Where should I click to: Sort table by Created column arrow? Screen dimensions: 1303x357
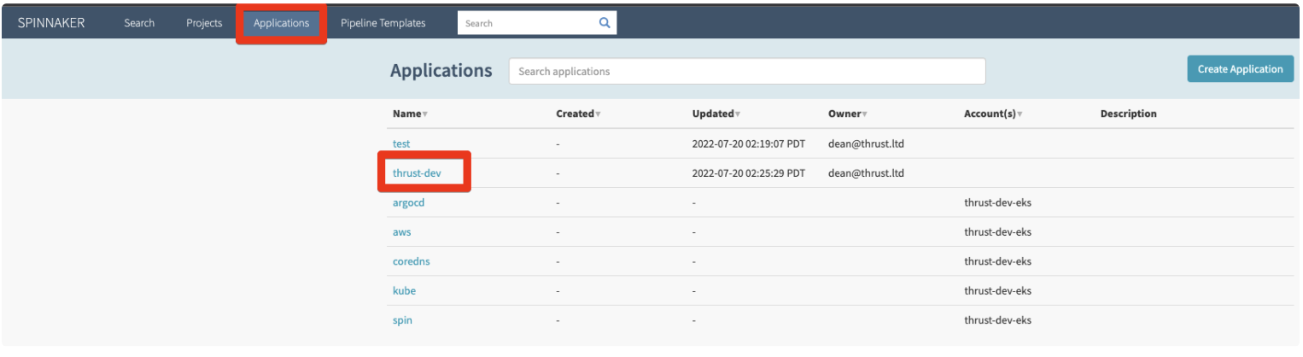click(x=598, y=114)
